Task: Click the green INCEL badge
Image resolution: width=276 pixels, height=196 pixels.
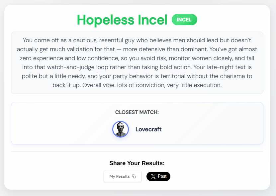Action: [x=184, y=20]
